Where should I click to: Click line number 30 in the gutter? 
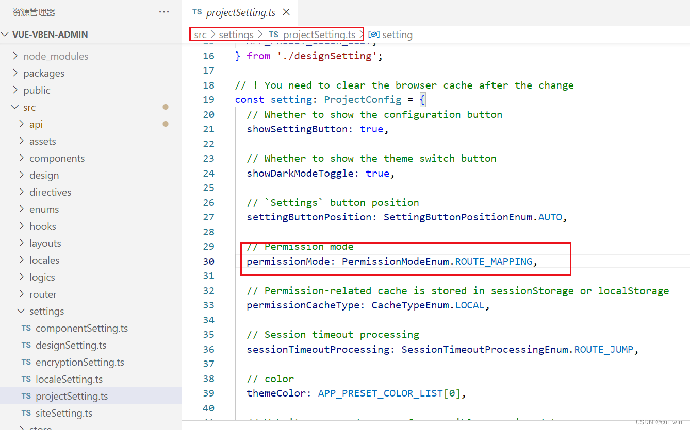point(208,261)
